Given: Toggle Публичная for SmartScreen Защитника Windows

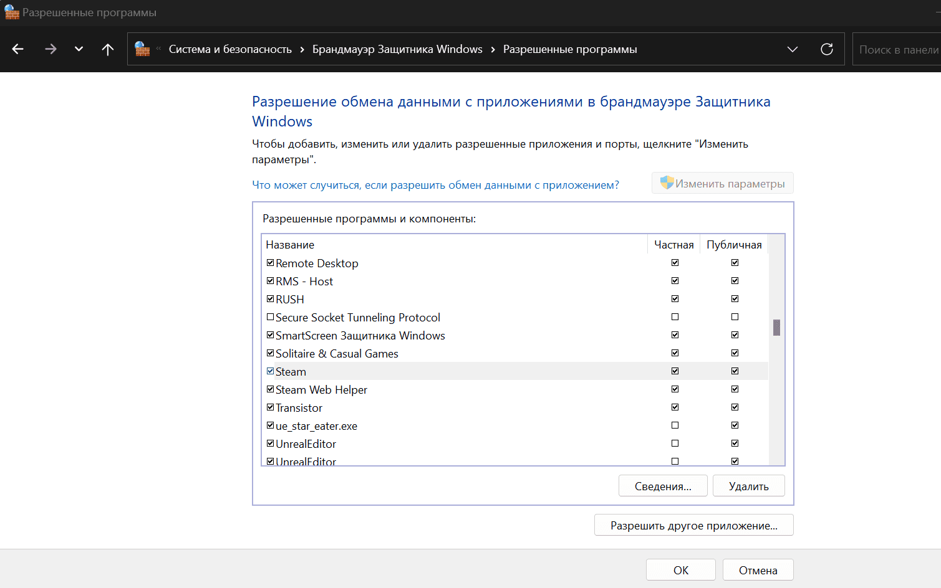Looking at the screenshot, I should (735, 335).
